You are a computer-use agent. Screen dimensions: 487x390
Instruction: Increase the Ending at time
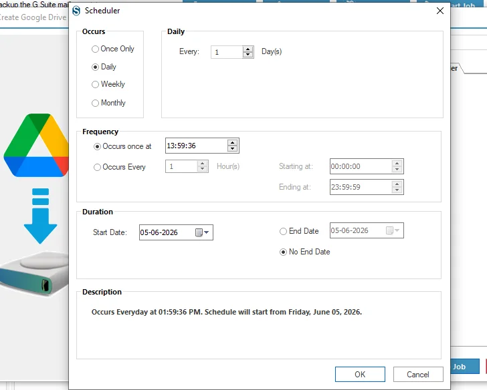tap(397, 184)
